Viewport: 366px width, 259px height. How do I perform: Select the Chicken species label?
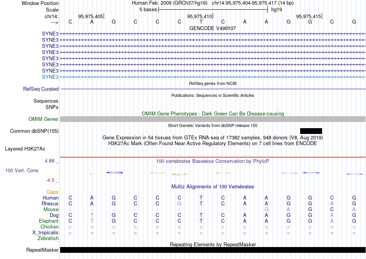pos(49,227)
